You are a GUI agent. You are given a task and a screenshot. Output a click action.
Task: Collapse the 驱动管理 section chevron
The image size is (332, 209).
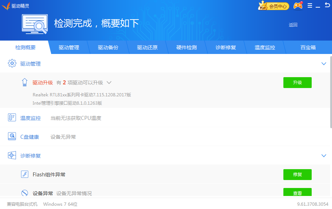point(324,64)
